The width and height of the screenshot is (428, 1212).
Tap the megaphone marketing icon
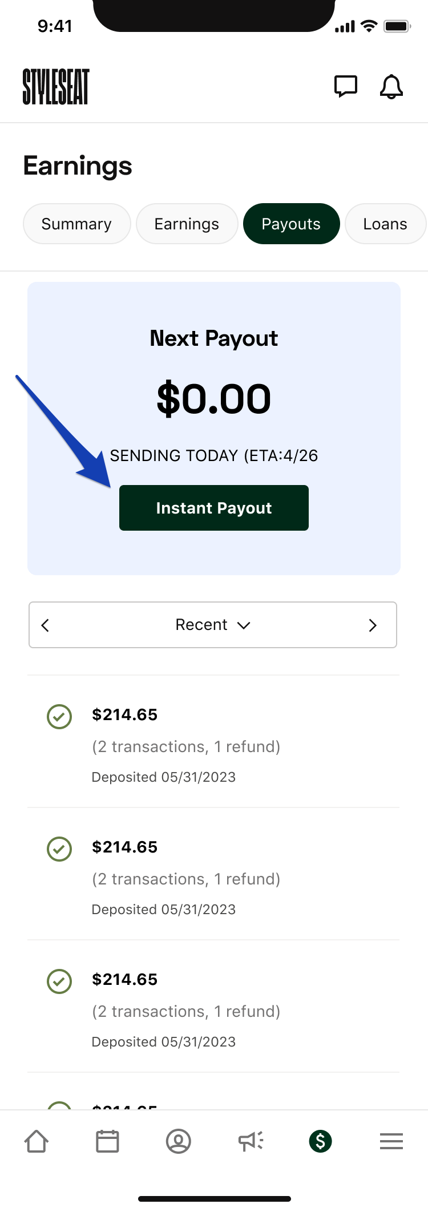[250, 1141]
